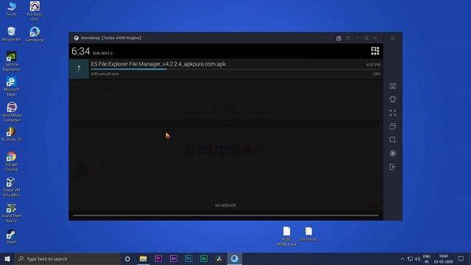Open Gameloop title bar screenshot icon
The width and height of the screenshot is (471, 265).
pos(339,38)
